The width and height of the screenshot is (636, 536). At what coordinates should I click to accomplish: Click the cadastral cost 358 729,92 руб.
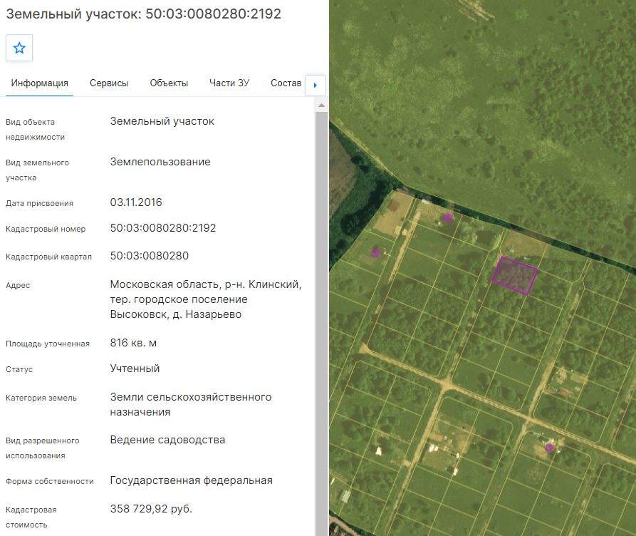(x=151, y=509)
